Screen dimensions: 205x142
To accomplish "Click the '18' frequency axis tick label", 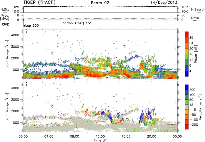I will 17,15.
